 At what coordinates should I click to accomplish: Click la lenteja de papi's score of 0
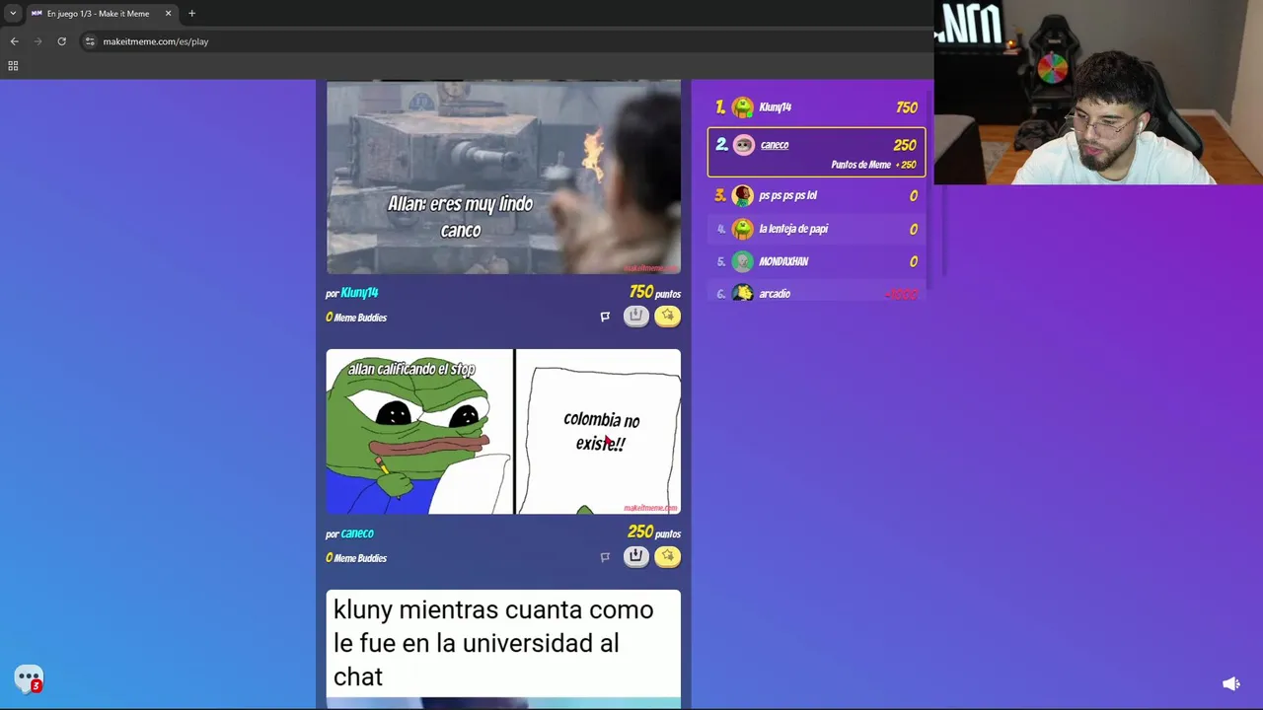tap(913, 230)
